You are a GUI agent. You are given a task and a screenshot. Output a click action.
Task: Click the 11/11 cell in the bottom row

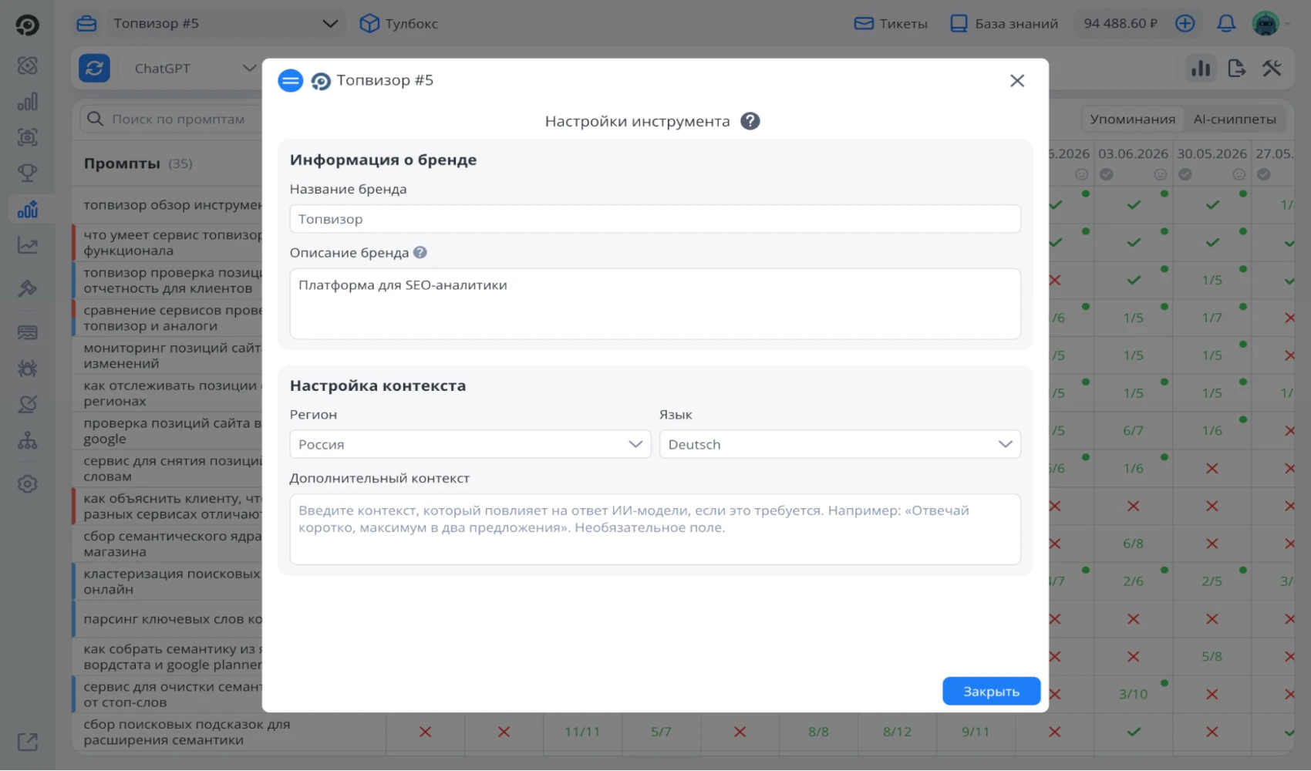coord(582,732)
